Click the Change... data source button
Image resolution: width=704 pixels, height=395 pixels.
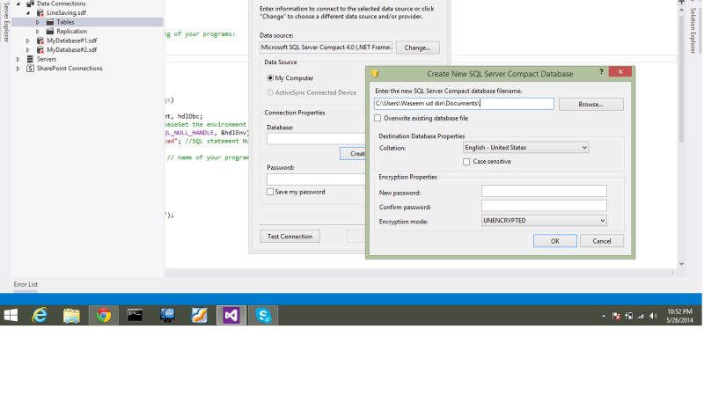click(417, 48)
